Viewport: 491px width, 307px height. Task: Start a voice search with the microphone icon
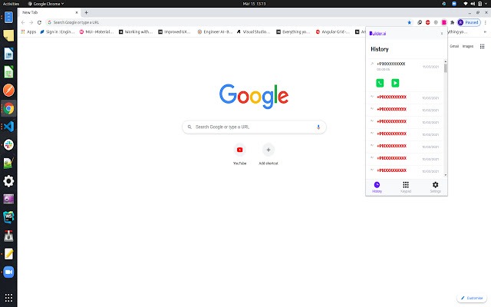point(318,127)
